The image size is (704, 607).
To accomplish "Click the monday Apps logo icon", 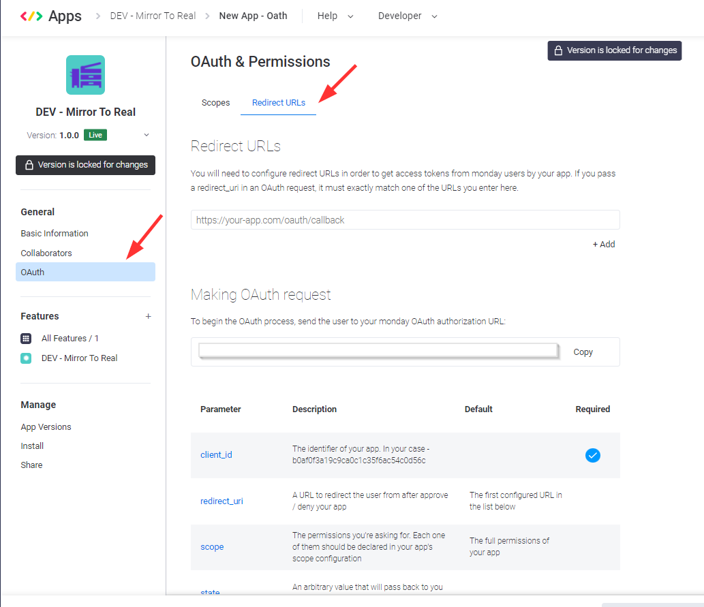I will tap(31, 16).
